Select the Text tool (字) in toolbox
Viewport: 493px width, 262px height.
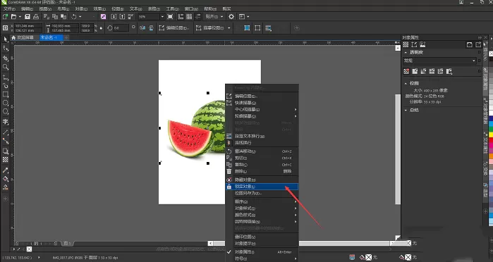coord(6,122)
